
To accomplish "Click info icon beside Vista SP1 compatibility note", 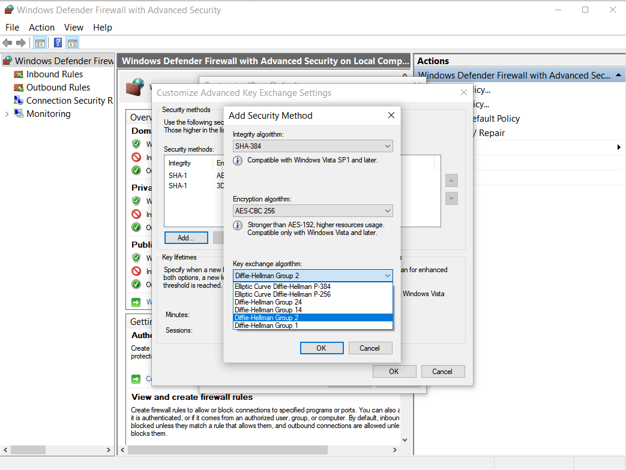I will 238,161.
